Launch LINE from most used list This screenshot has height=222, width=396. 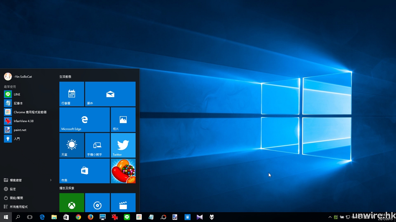17,94
